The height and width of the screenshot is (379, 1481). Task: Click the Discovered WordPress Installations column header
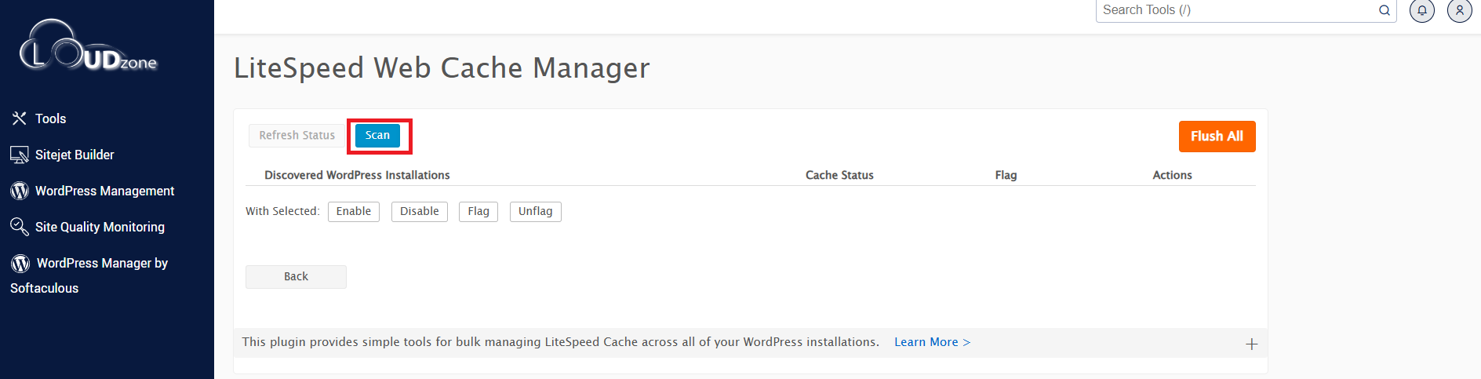coord(357,175)
